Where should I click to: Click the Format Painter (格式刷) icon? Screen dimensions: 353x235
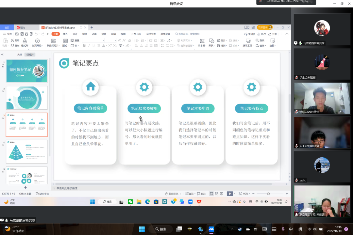[x=25, y=41]
